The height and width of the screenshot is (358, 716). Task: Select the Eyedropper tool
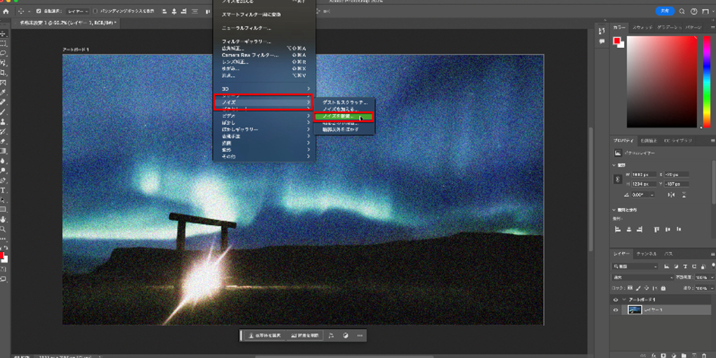4,93
